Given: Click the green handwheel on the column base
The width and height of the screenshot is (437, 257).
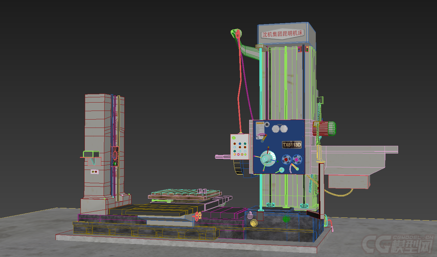Looking at the screenshot, I should point(286,219).
